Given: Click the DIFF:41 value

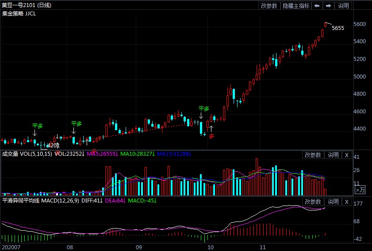Looking at the screenshot, I should click(92, 201).
